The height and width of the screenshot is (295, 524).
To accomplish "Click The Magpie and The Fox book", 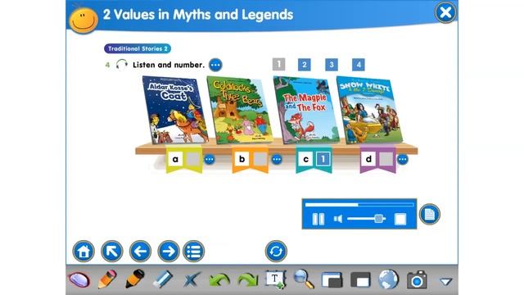I will tap(305, 110).
